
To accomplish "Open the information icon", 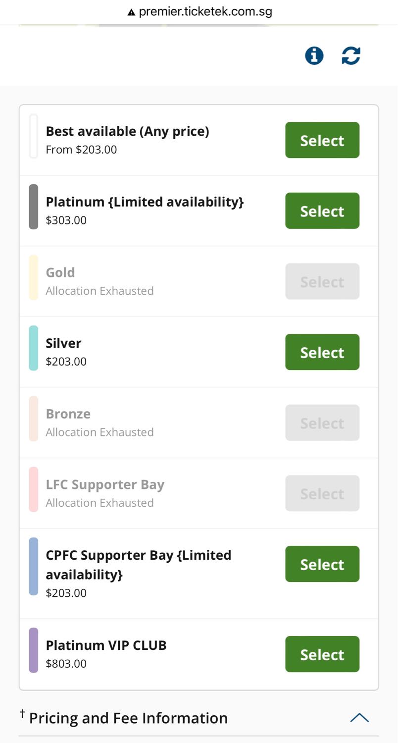I will pyautogui.click(x=314, y=55).
